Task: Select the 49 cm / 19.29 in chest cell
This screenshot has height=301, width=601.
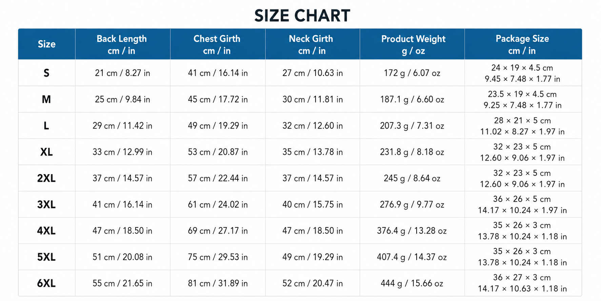Action: (x=218, y=126)
